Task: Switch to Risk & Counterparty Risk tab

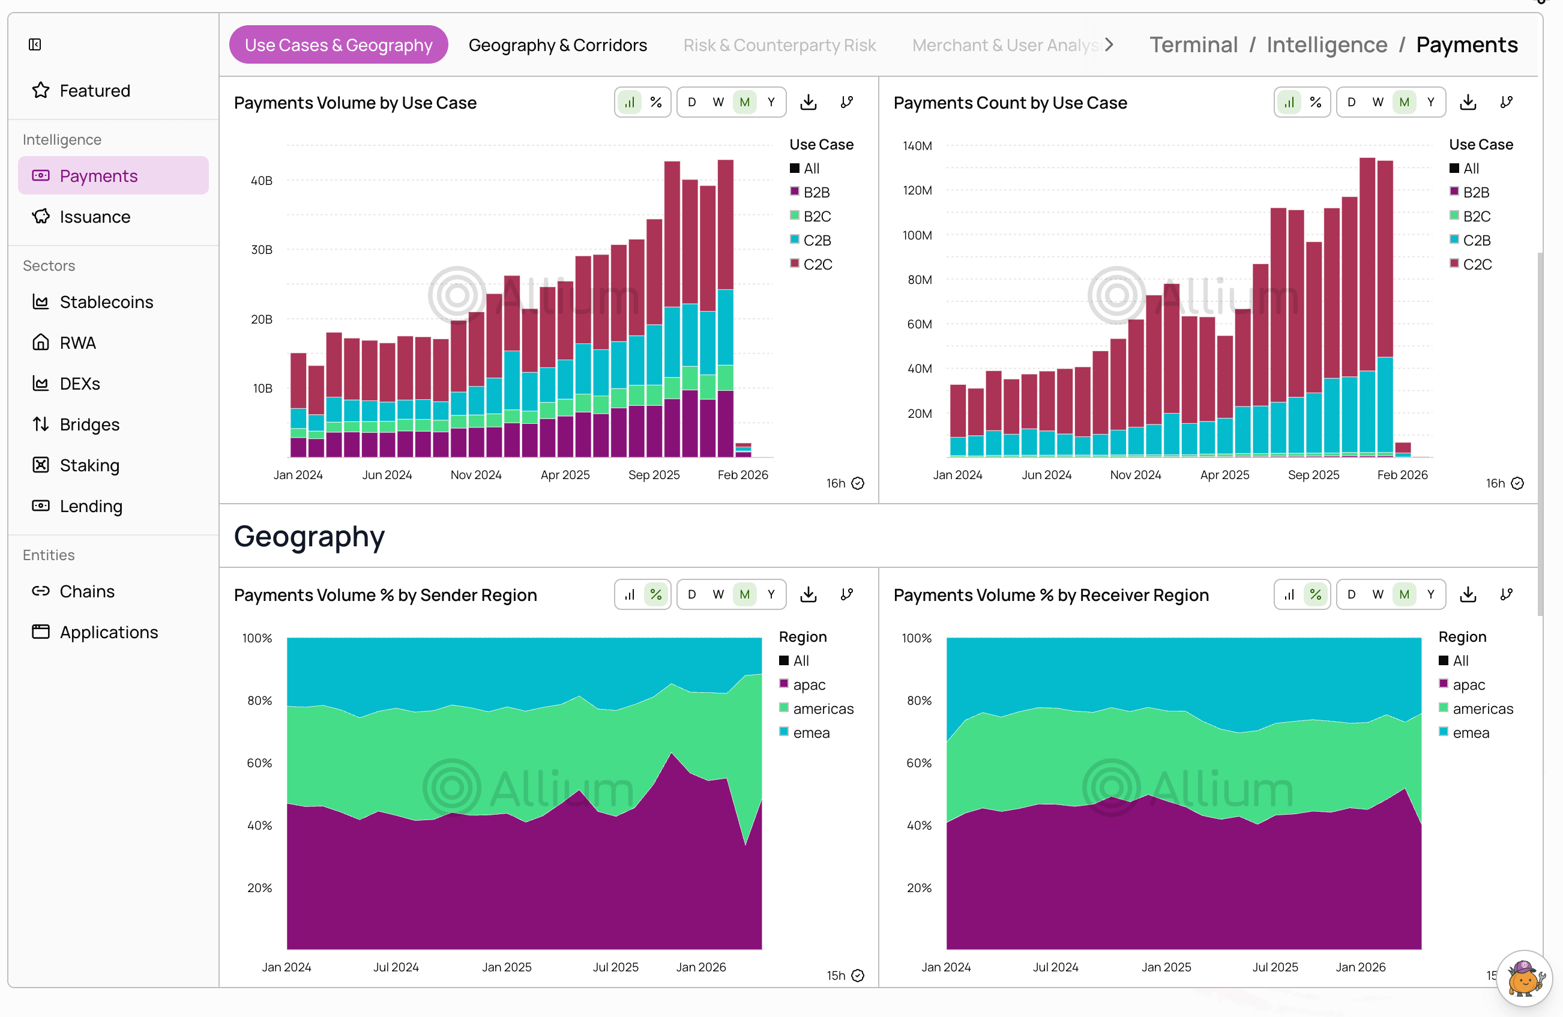Action: pos(780,44)
